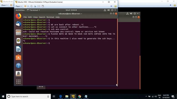The height and width of the screenshot is (99, 177).
Task: Enter full screen mode in Ubuntu-VM2 player
Action: (39, 6)
